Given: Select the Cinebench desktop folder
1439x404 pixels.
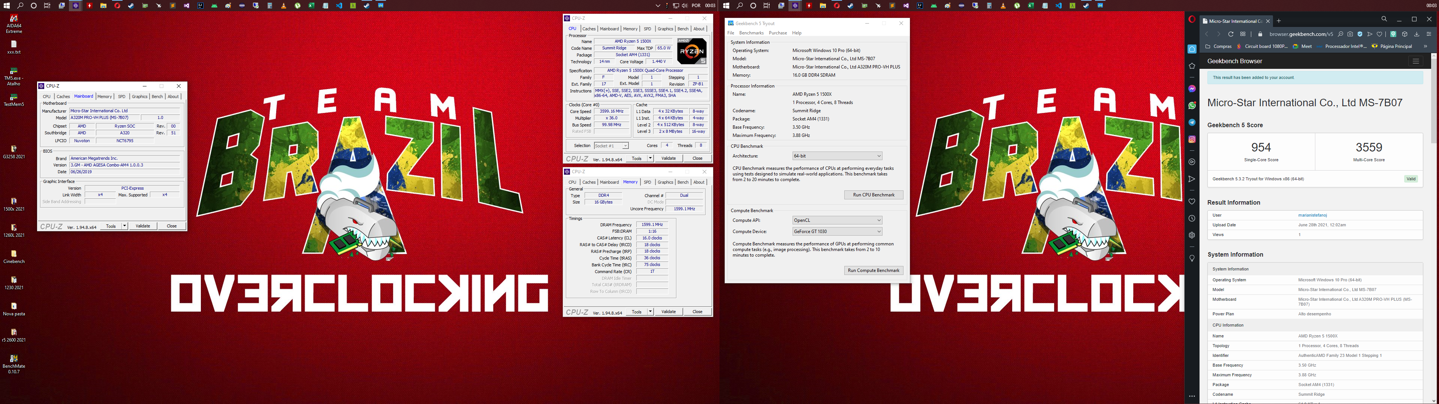Looking at the screenshot, I should click(14, 257).
